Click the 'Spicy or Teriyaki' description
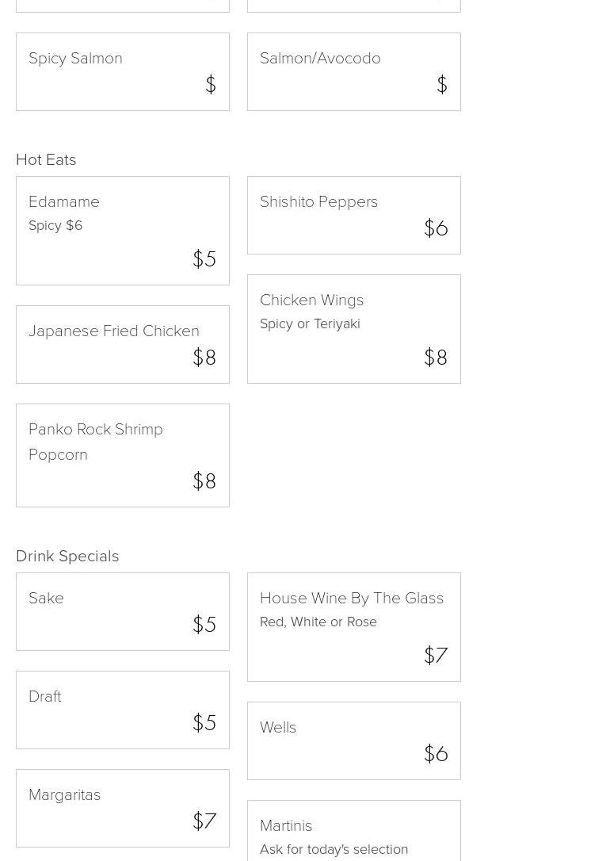 point(310,323)
